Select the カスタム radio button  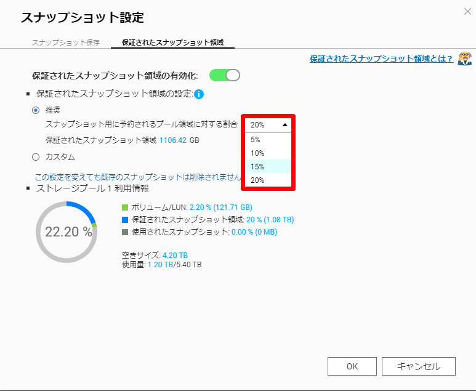pyautogui.click(x=36, y=157)
